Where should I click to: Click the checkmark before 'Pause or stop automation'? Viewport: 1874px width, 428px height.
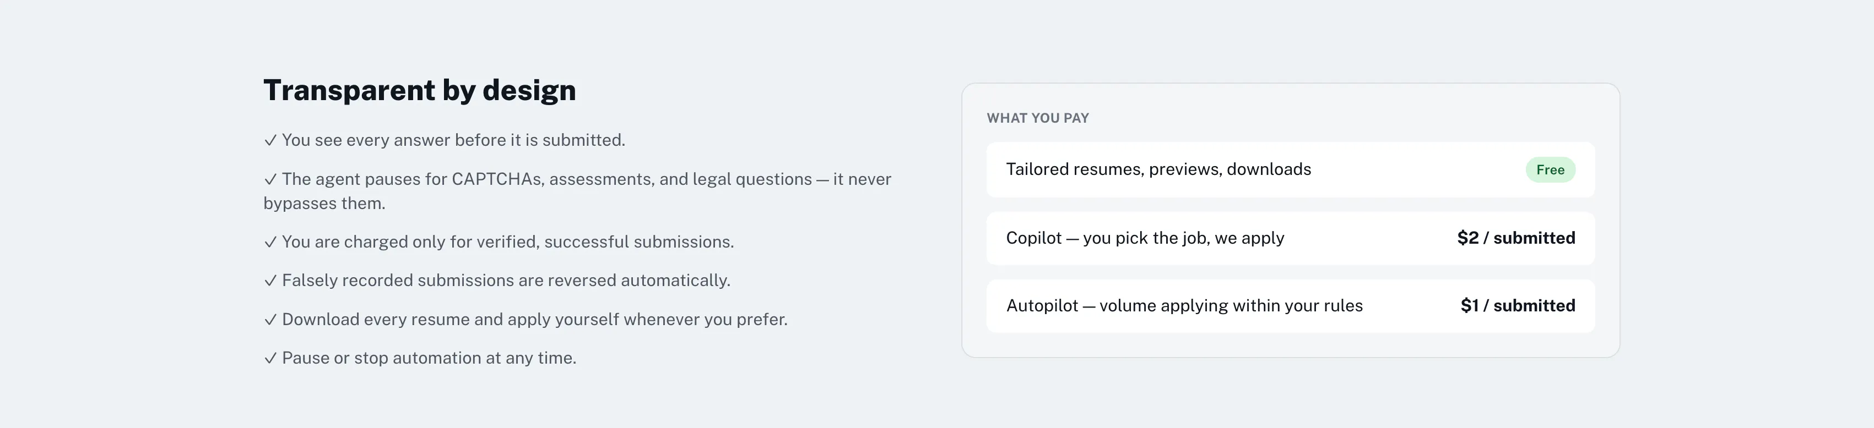coord(270,358)
